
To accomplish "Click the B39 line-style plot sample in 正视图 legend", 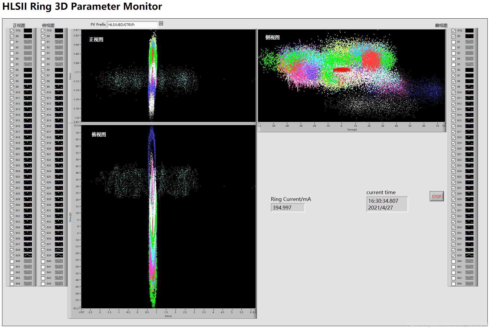I will coord(28,255).
